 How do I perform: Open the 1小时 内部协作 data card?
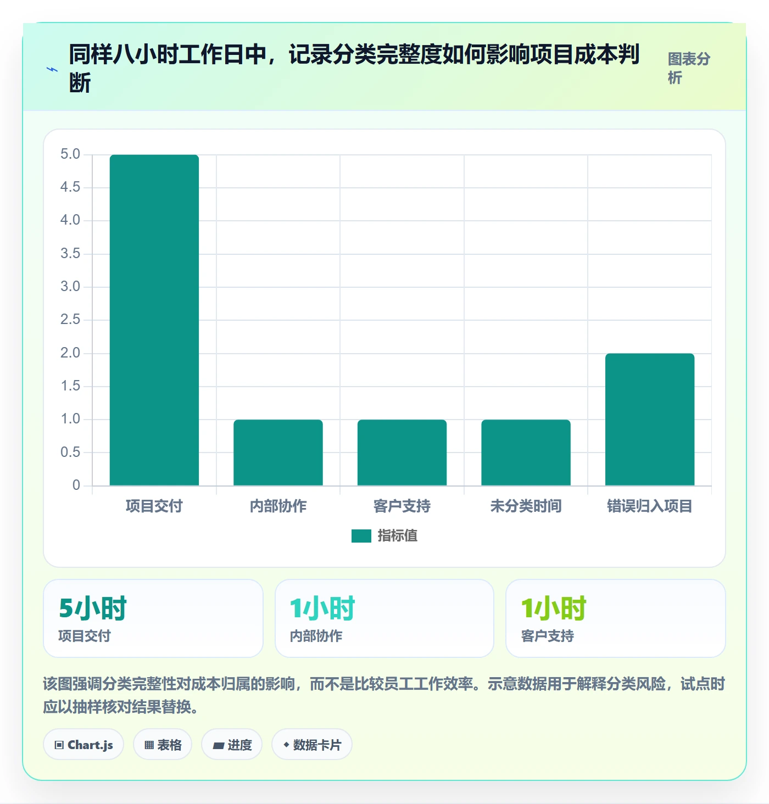point(384,618)
